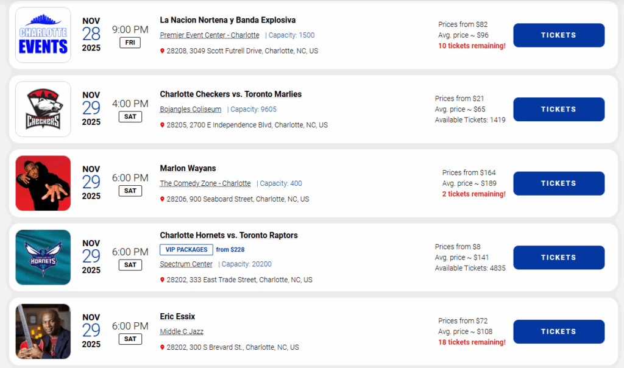This screenshot has width=624, height=368.
Task: Click the Middle C Jazz venue link
Action: tap(182, 331)
